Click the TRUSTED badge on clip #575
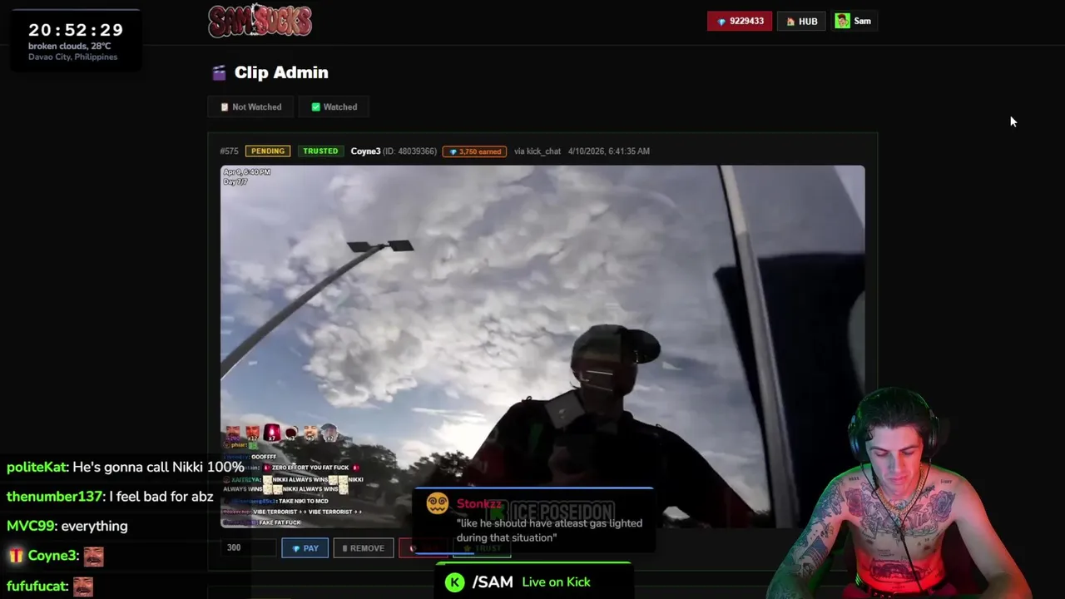The width and height of the screenshot is (1065, 599). (x=320, y=151)
